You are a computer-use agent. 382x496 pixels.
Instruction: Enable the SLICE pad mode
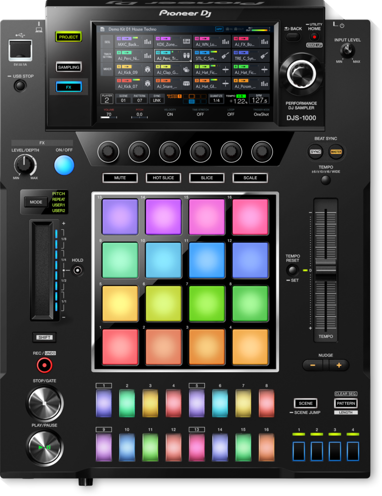tap(207, 178)
